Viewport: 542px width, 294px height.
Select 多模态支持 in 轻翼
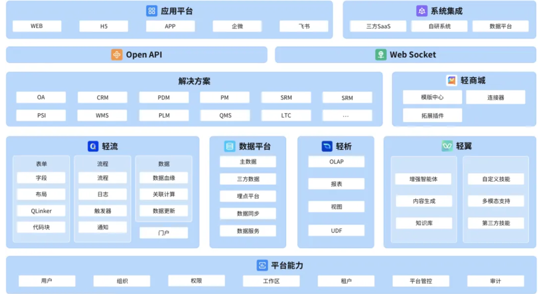point(496,201)
